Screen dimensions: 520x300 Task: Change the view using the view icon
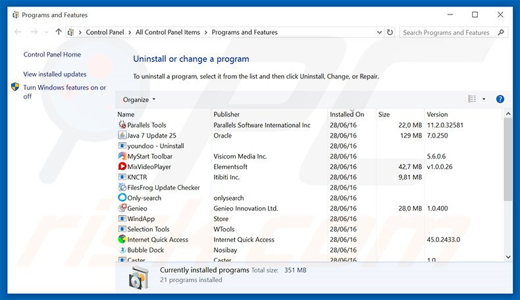point(472,99)
